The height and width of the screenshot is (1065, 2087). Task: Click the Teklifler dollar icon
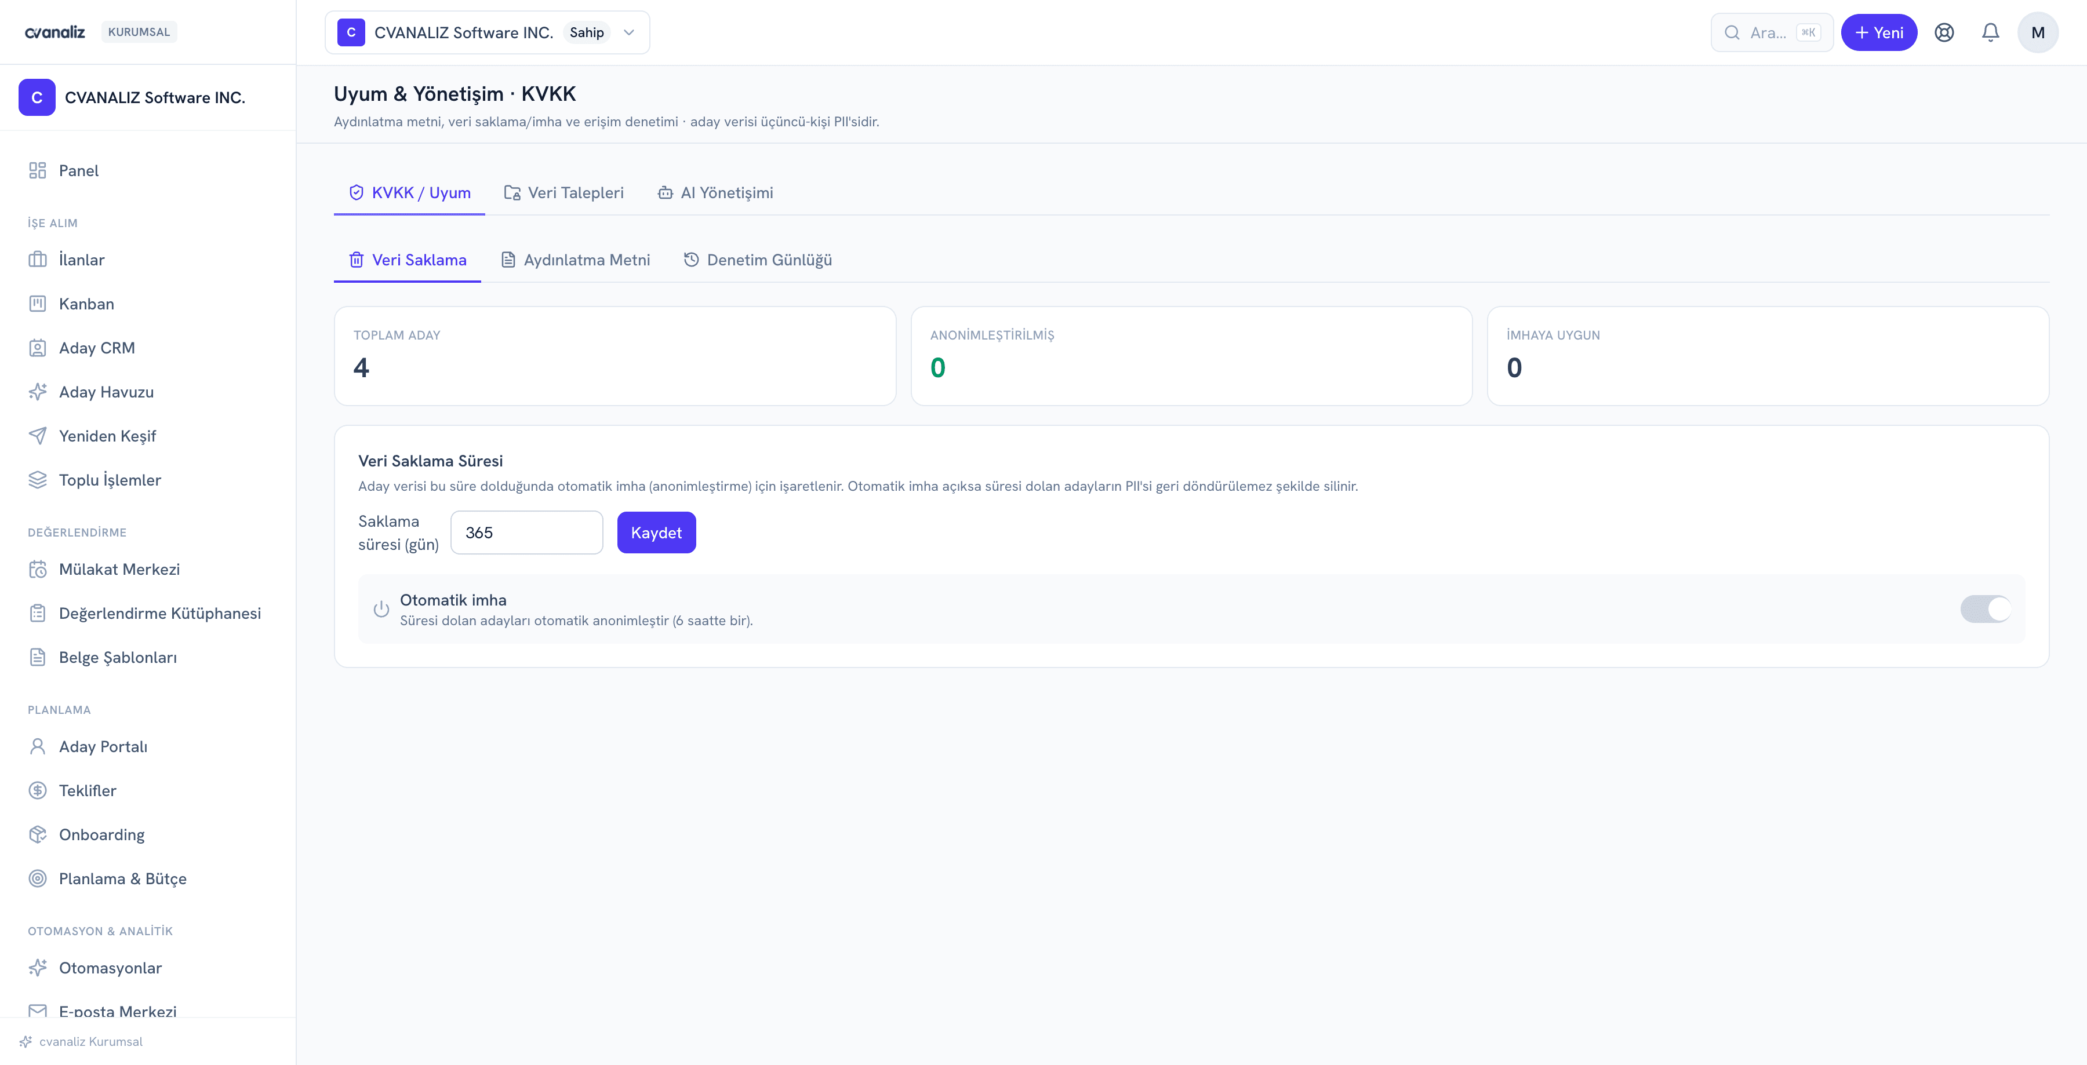click(x=37, y=790)
